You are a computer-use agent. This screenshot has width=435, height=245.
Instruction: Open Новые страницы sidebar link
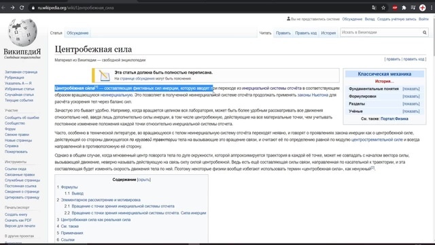(18, 140)
